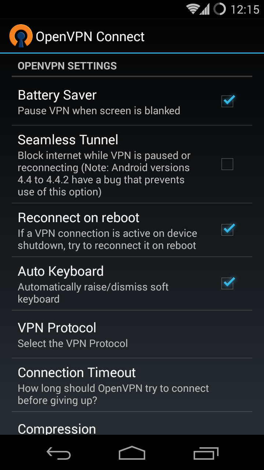This screenshot has width=264, height=470.
Task: Select the Reconnect on reboot setting row
Action: [110, 230]
